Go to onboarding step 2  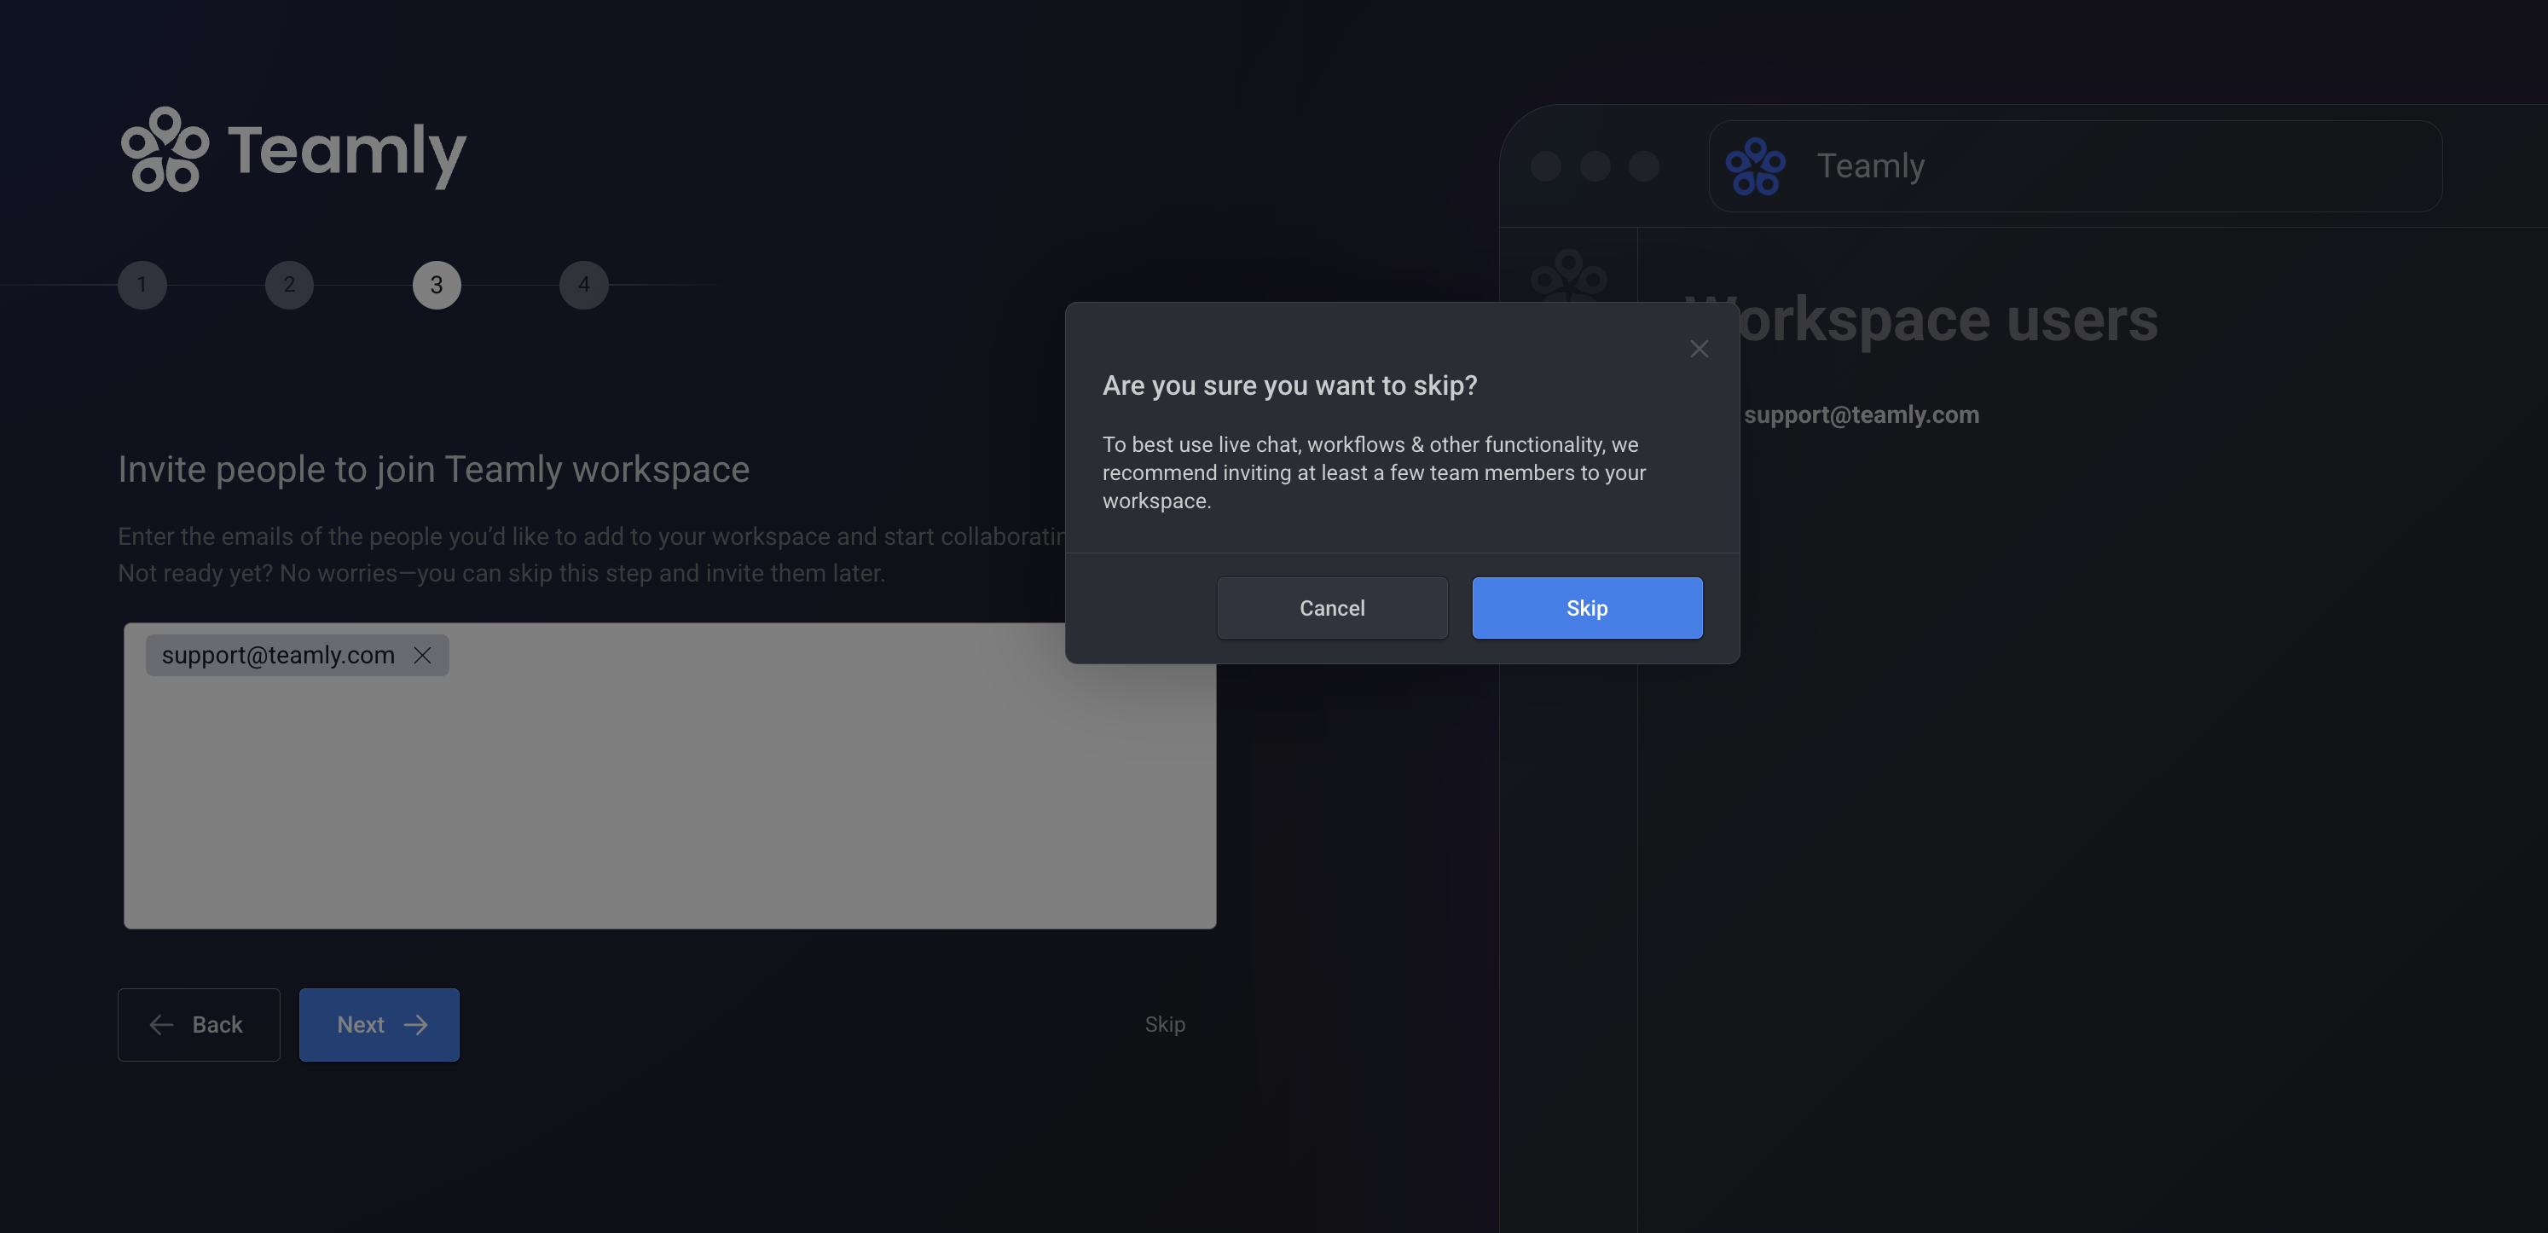[289, 285]
